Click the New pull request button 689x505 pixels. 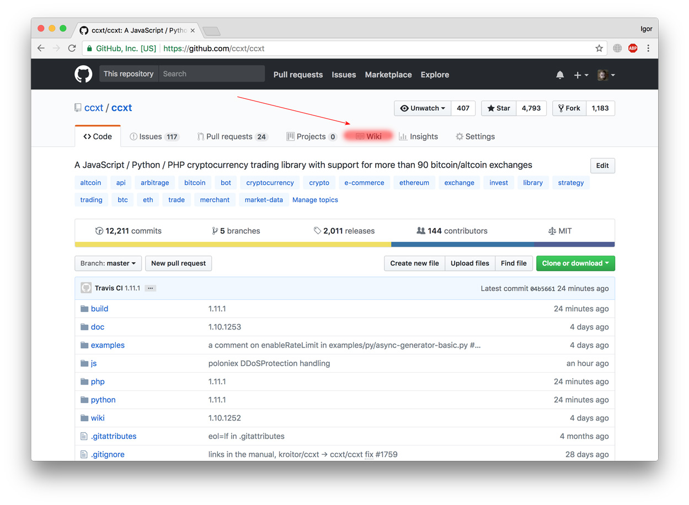coord(178,263)
